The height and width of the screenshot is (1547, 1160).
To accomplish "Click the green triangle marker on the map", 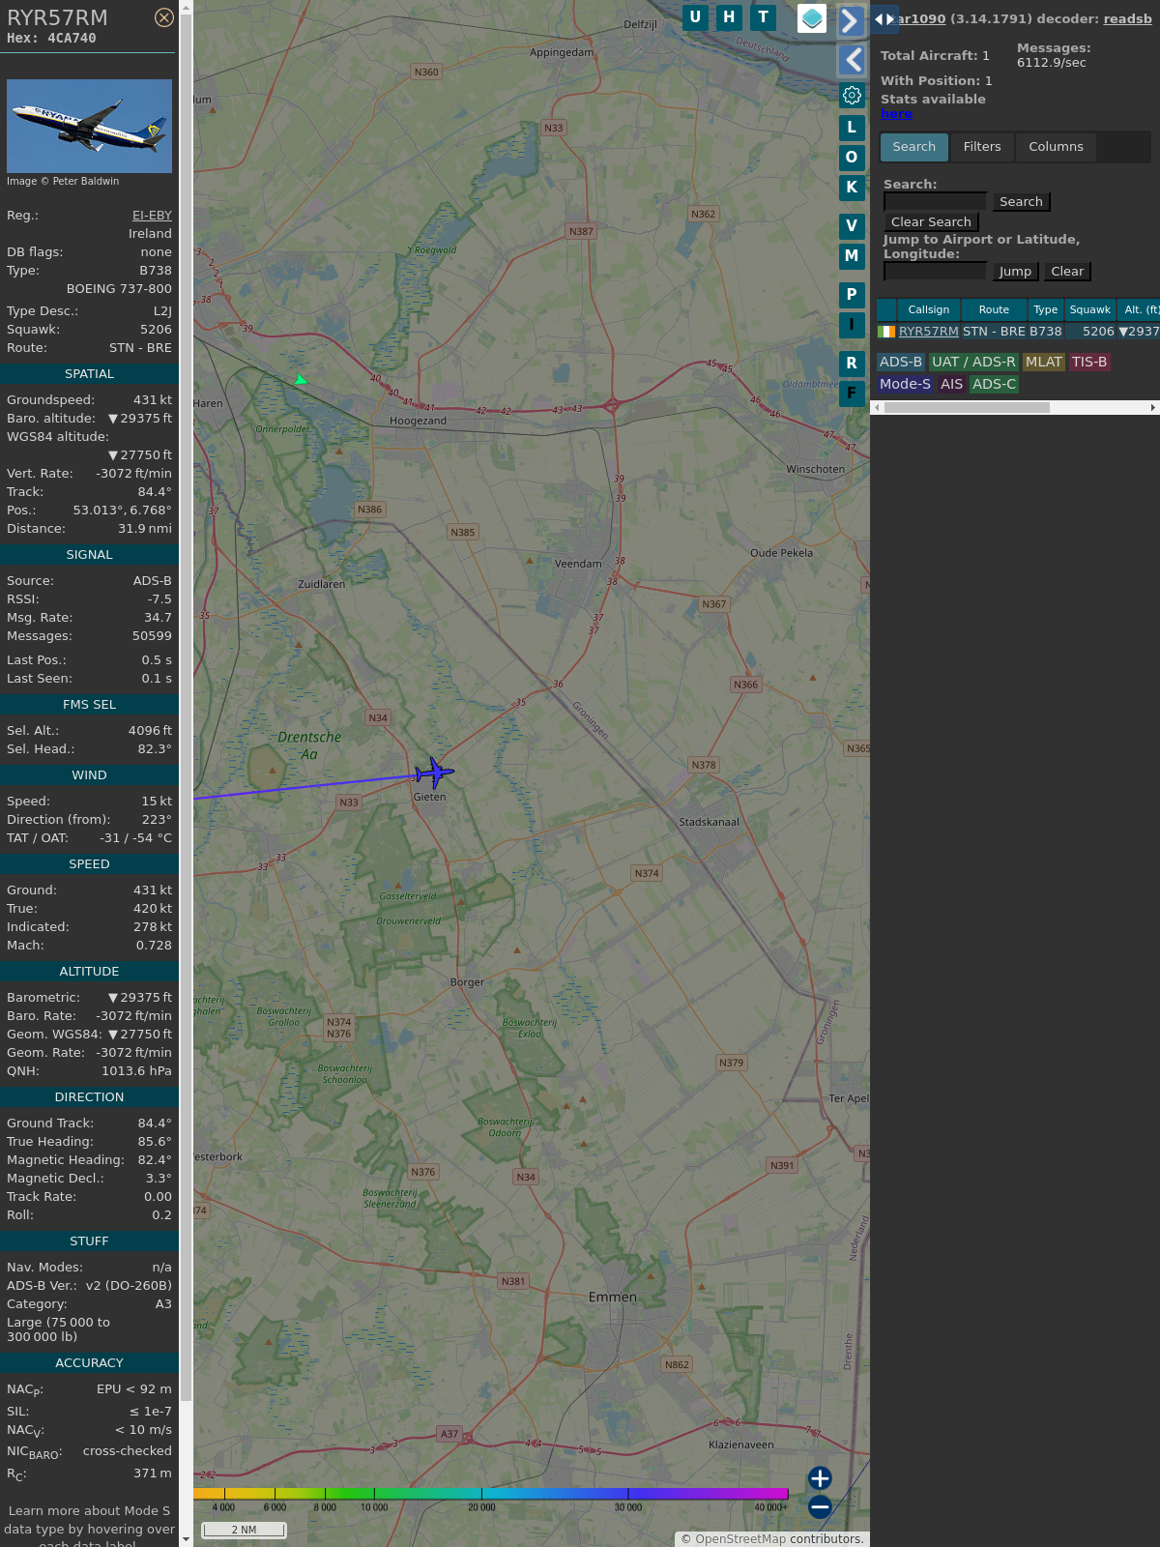I will [301, 379].
